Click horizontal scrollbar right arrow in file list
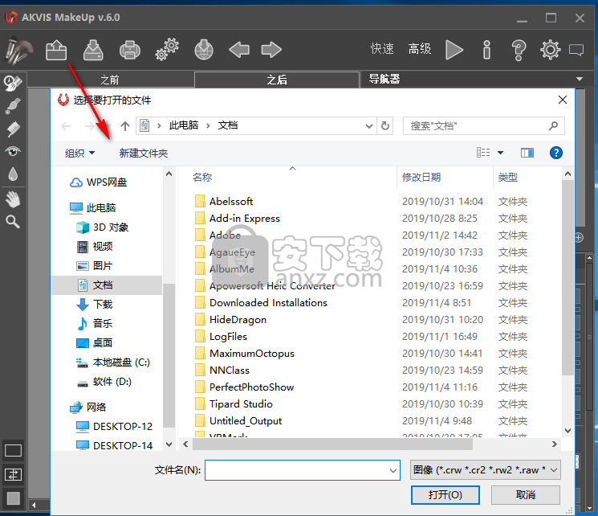The image size is (598, 516). [554, 444]
